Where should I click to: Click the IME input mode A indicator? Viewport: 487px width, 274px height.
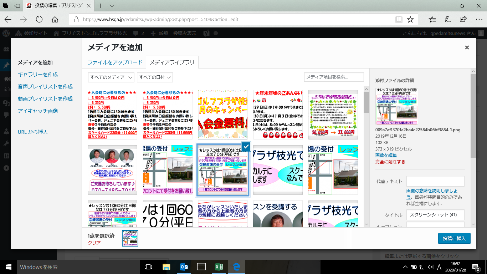click(439, 267)
